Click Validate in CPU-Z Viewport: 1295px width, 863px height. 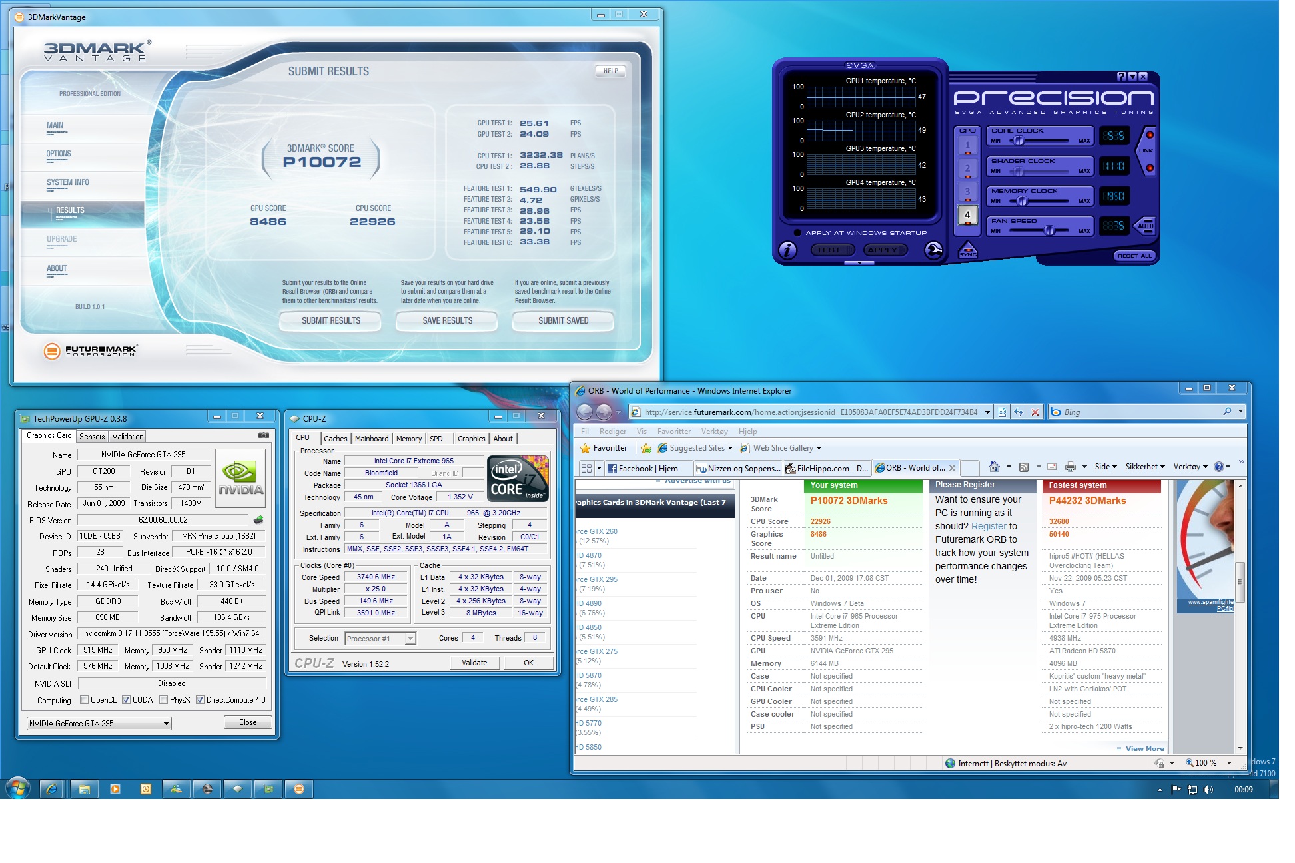tap(474, 663)
